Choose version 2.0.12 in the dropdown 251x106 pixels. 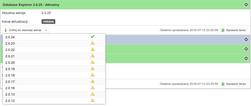[54, 101]
